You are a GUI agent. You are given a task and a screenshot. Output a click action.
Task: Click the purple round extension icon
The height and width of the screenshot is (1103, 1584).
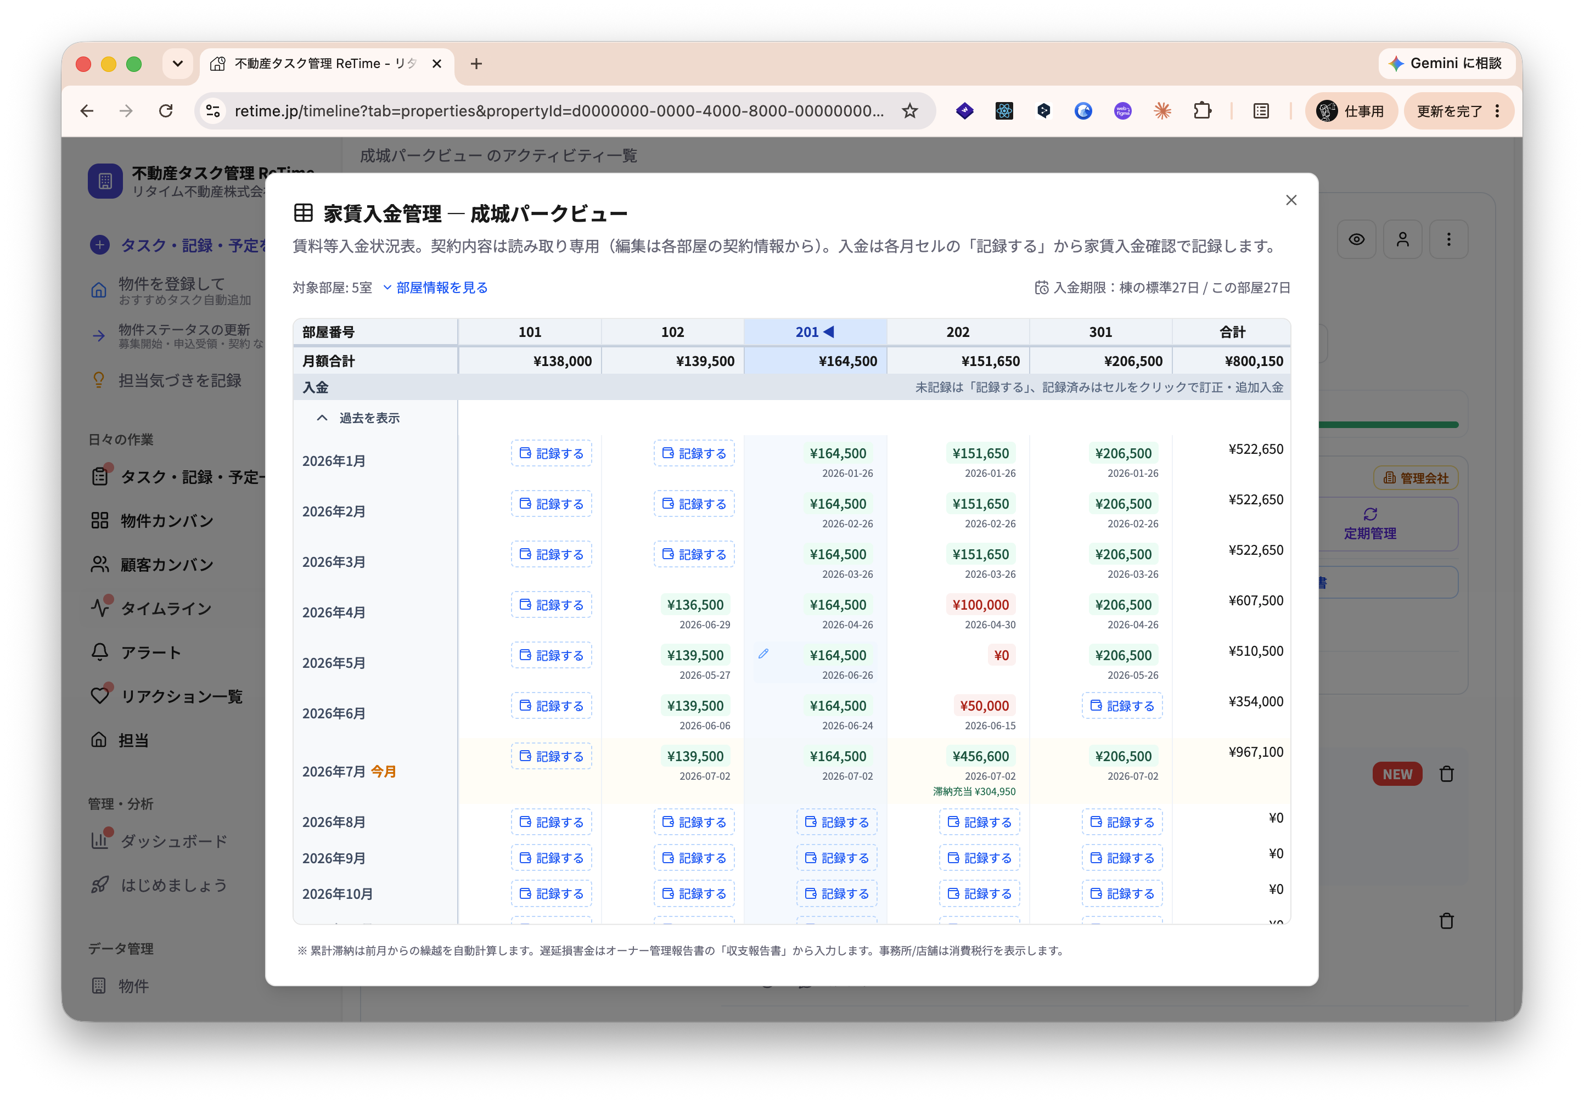click(x=1122, y=111)
